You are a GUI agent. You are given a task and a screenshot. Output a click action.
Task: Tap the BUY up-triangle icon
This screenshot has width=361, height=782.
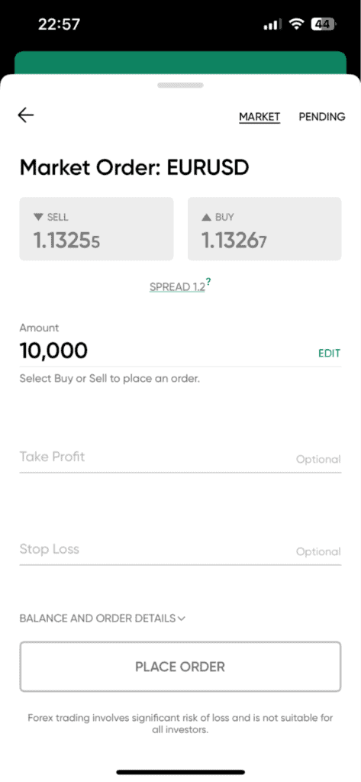click(x=206, y=218)
